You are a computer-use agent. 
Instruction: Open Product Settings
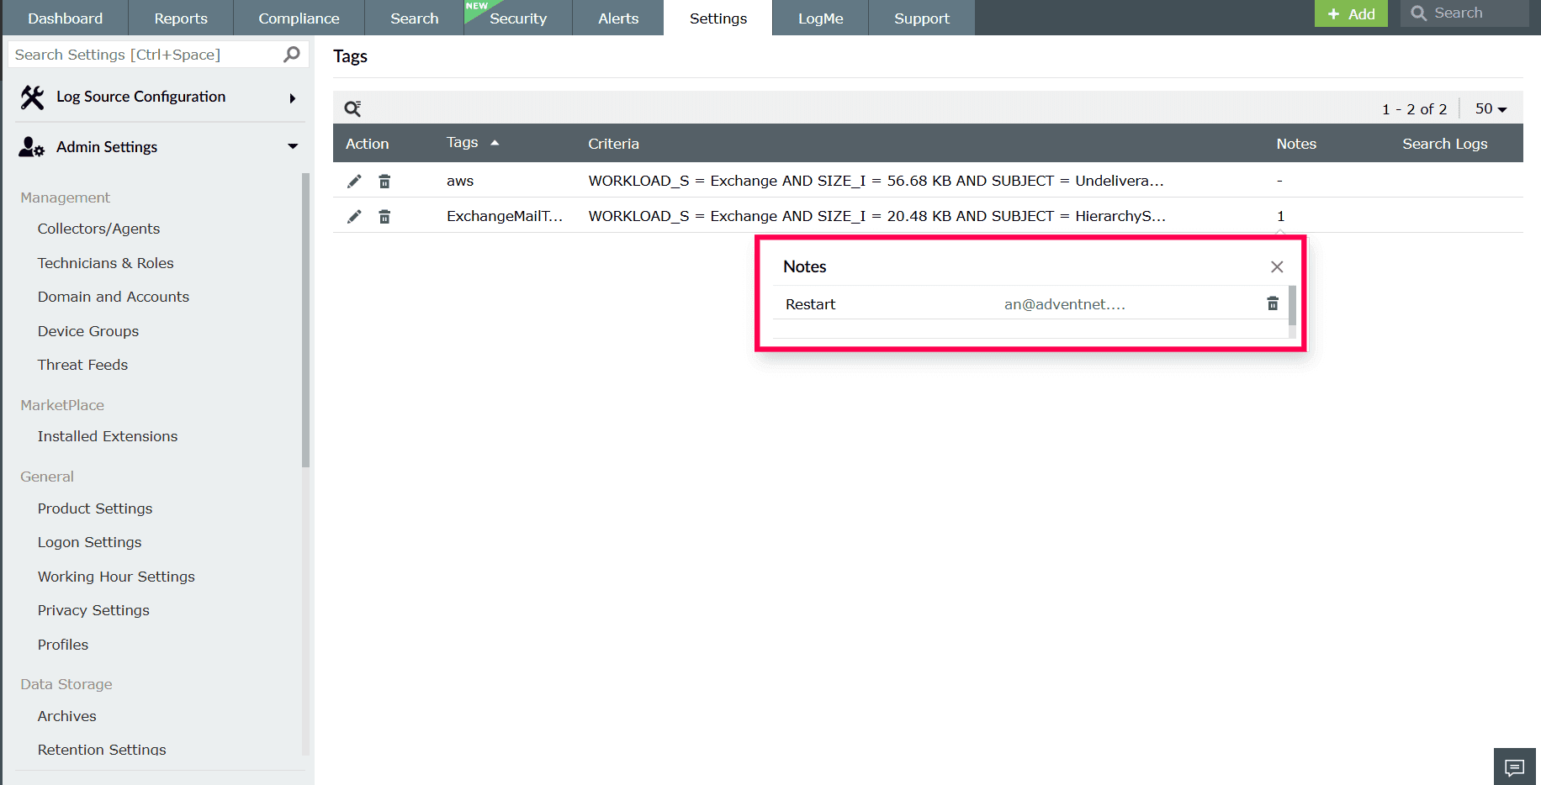95,508
